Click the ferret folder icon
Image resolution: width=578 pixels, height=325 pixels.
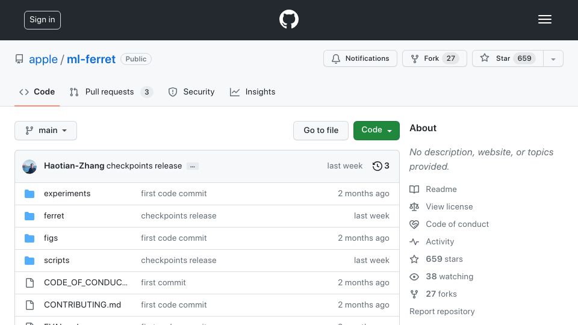[x=30, y=216]
